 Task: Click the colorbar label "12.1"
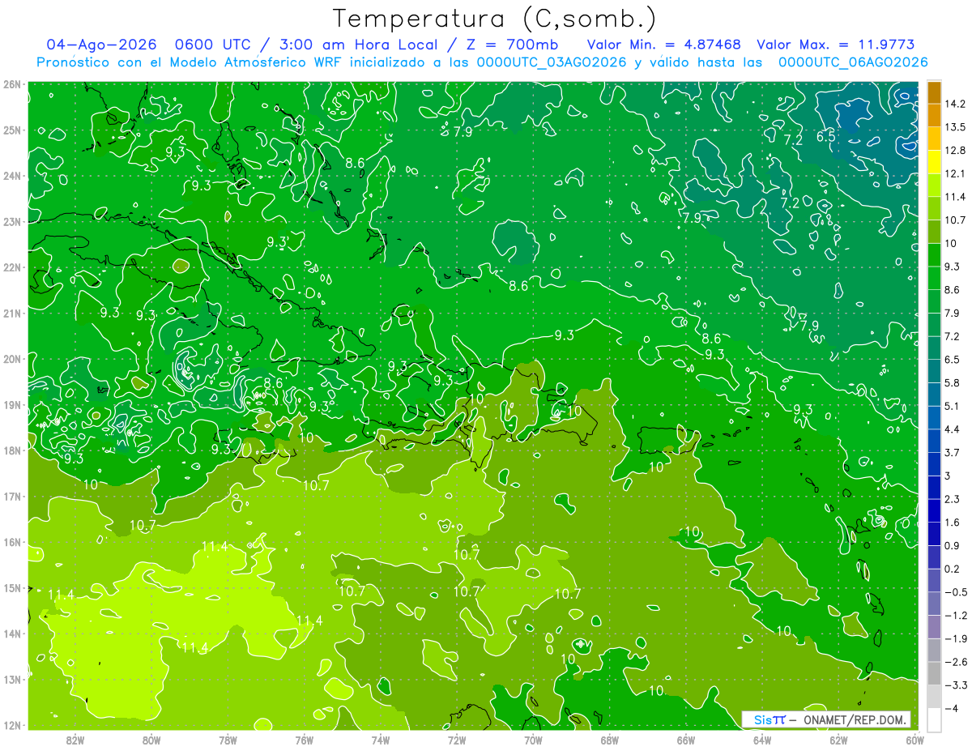[x=957, y=173]
